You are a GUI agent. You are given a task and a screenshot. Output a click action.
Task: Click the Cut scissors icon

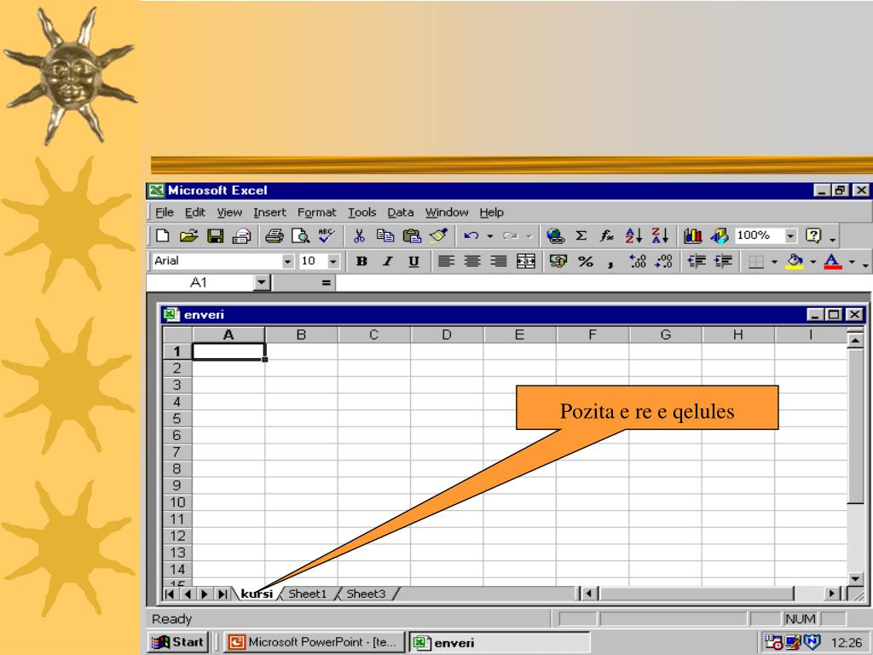(x=359, y=235)
